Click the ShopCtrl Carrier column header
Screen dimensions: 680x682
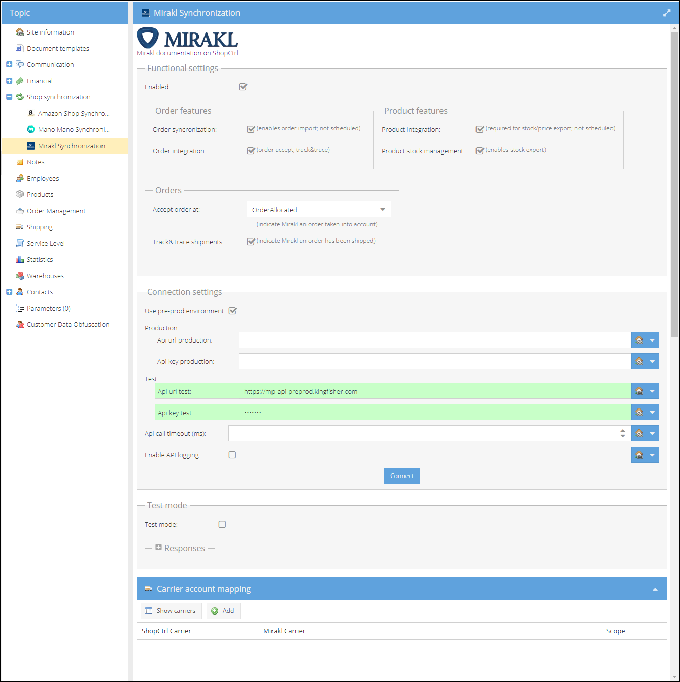tap(197, 631)
